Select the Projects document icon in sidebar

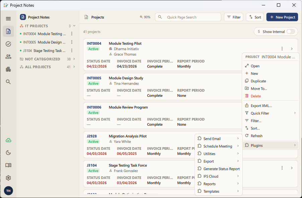8,31
